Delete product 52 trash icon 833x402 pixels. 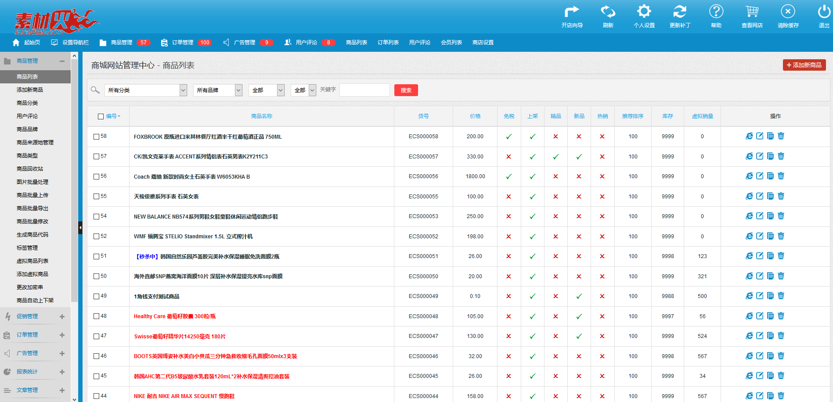click(x=781, y=236)
